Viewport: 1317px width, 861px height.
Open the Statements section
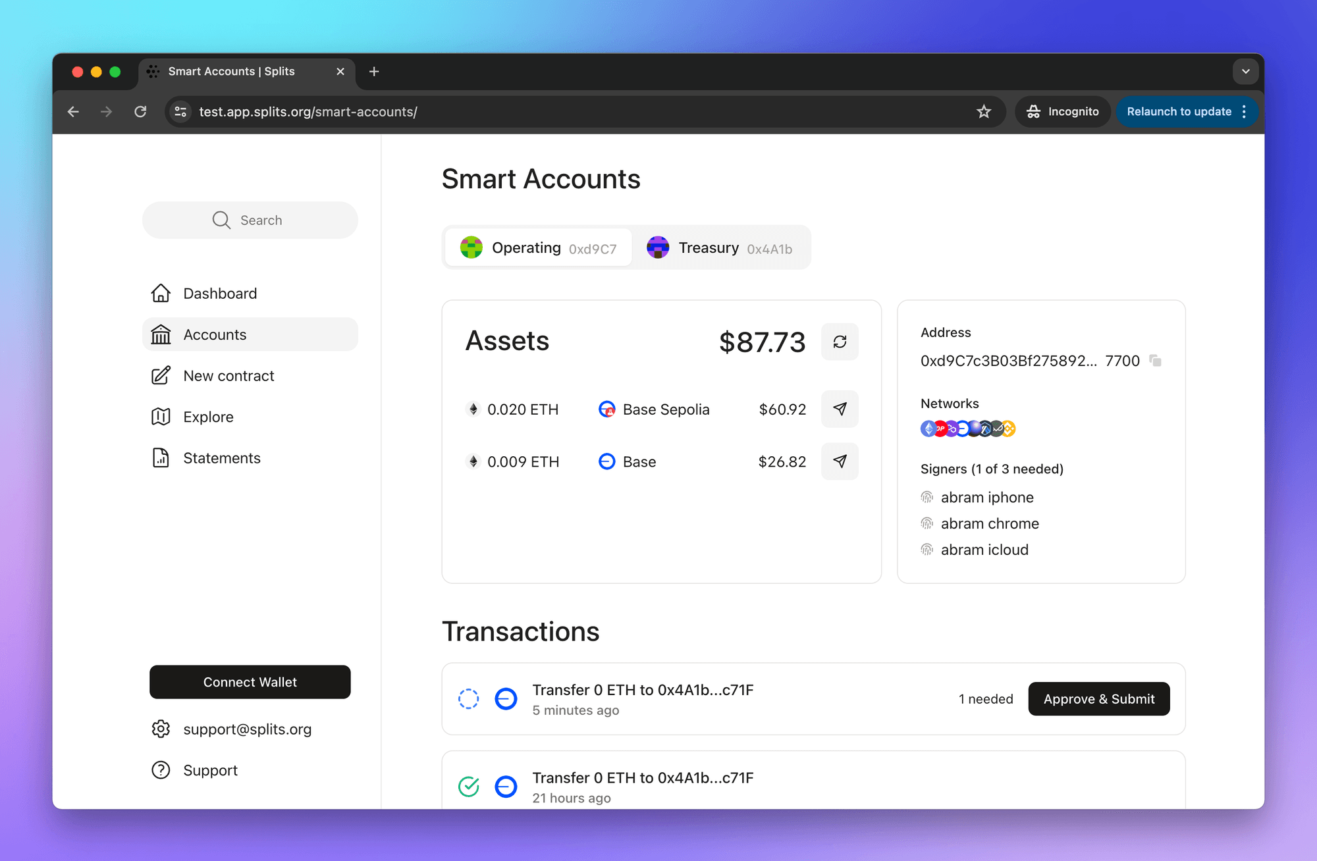pos(221,457)
